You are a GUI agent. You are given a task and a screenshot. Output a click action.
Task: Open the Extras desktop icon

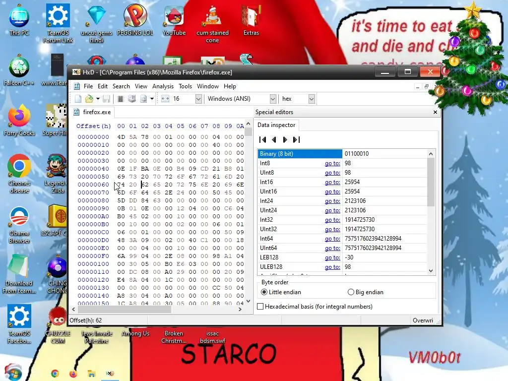(x=251, y=21)
